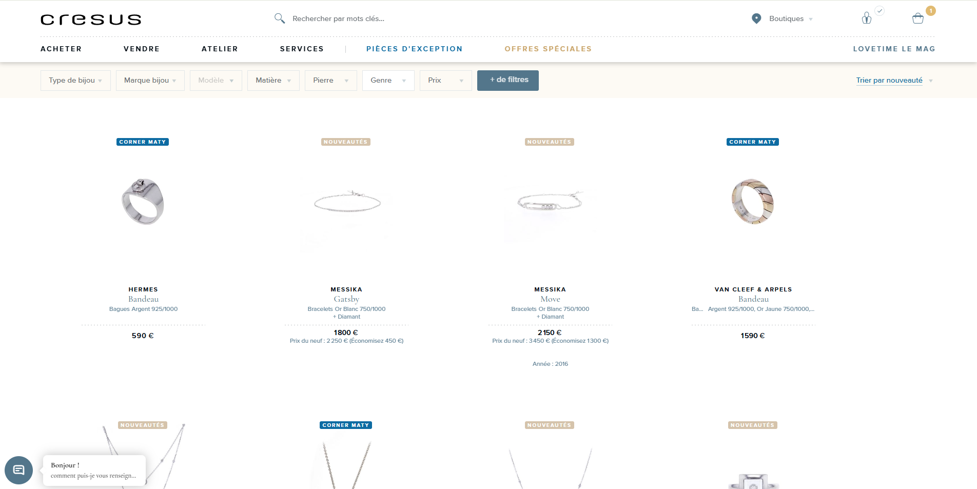The image size is (977, 489).
Task: Open the Modèle filter dropdown
Action: 216,81
